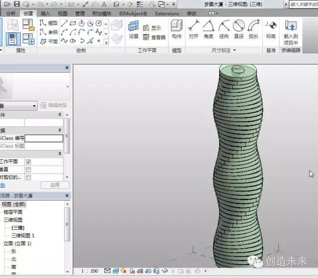This screenshot has width=318, height=278.
Task: Click the 1 : 200 view scale control
Action: tap(90, 272)
